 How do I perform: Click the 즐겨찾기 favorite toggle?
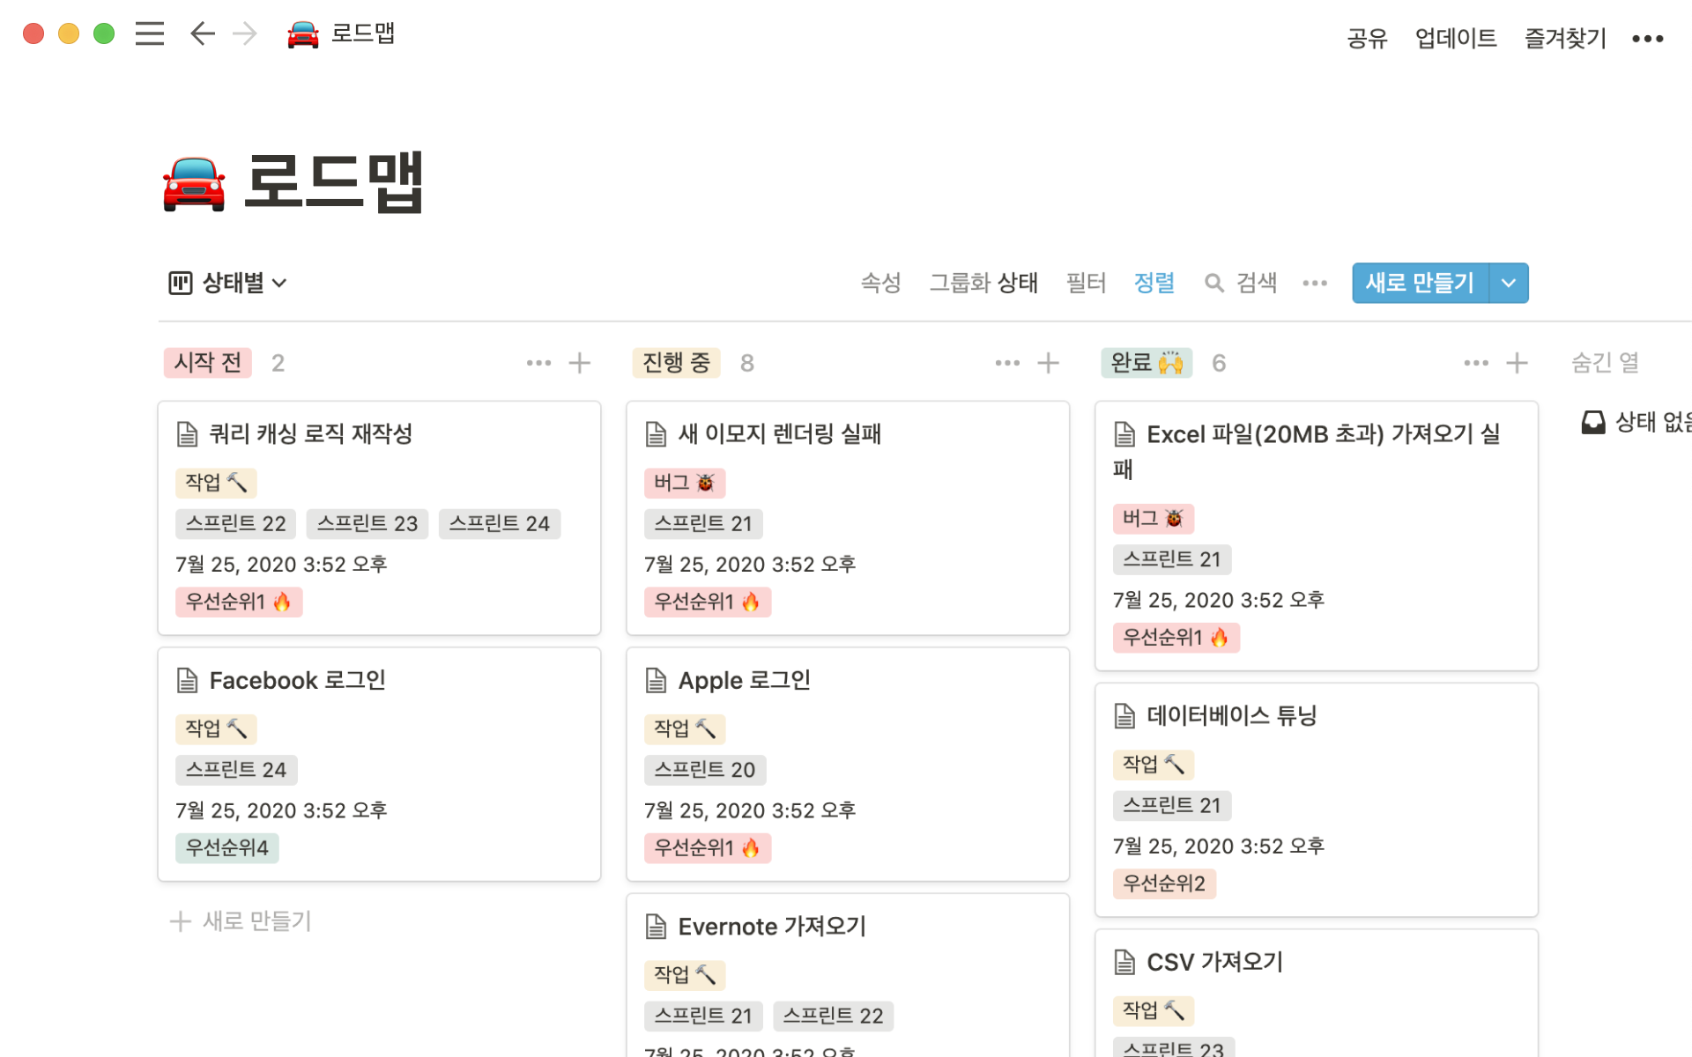1565,39
